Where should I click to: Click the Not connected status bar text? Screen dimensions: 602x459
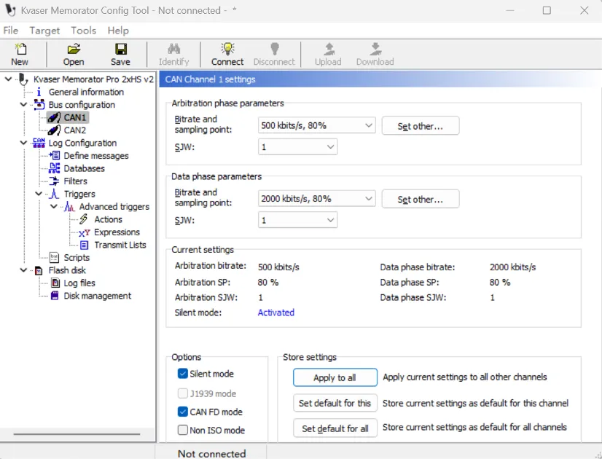pyautogui.click(x=212, y=453)
